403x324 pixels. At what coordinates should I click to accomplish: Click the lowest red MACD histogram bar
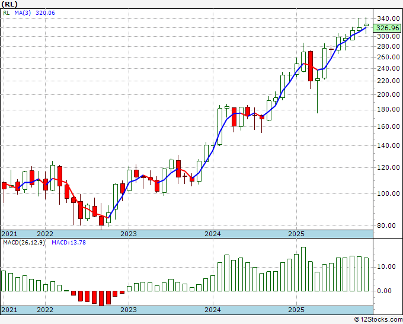coord(101,298)
